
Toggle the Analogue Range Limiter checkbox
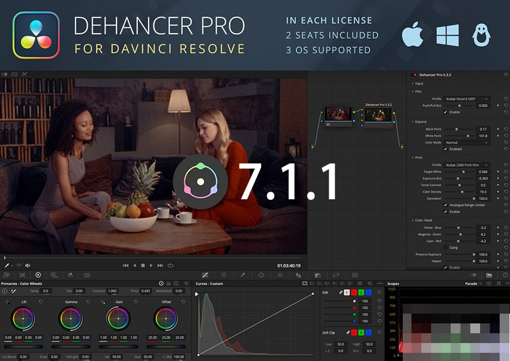click(446, 205)
